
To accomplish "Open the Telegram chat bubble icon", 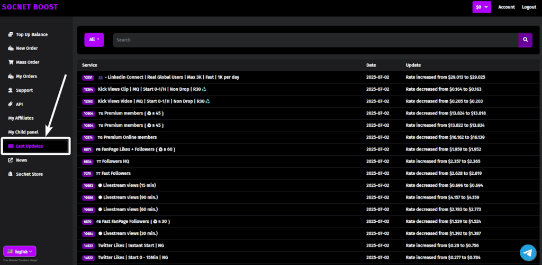I will coord(527,253).
